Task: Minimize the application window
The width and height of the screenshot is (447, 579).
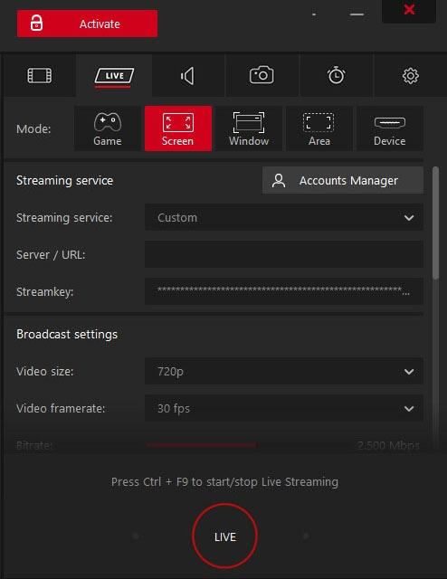Action: (357, 14)
